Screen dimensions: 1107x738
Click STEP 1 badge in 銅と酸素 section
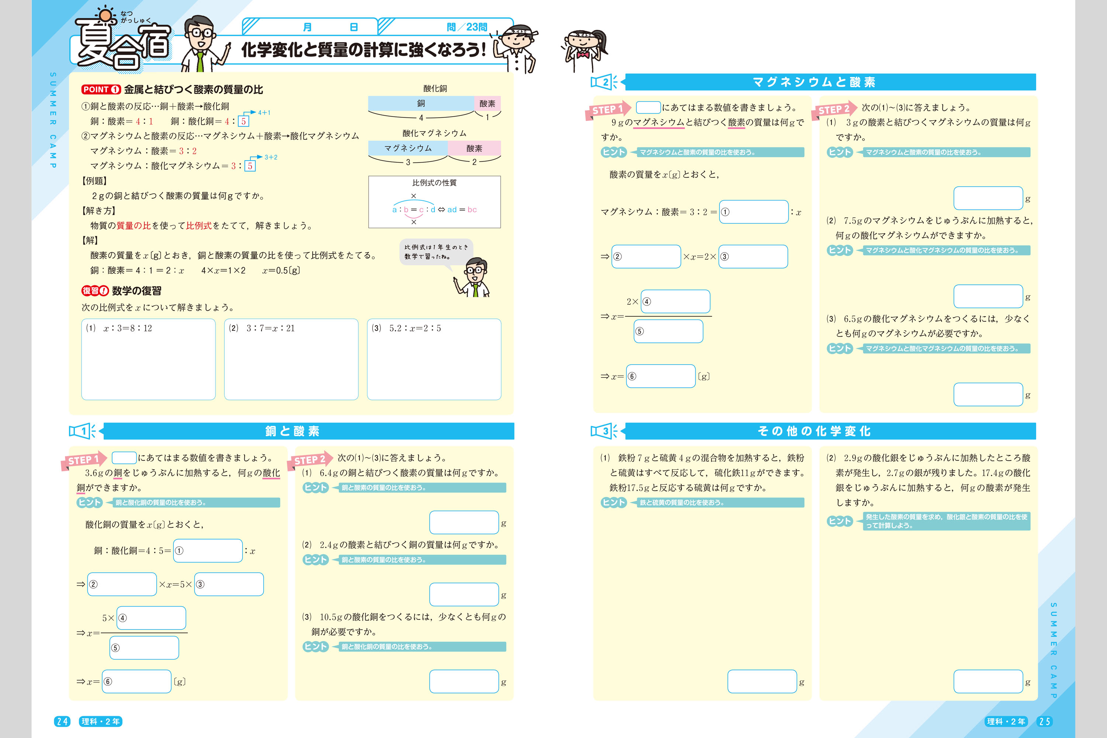84,460
